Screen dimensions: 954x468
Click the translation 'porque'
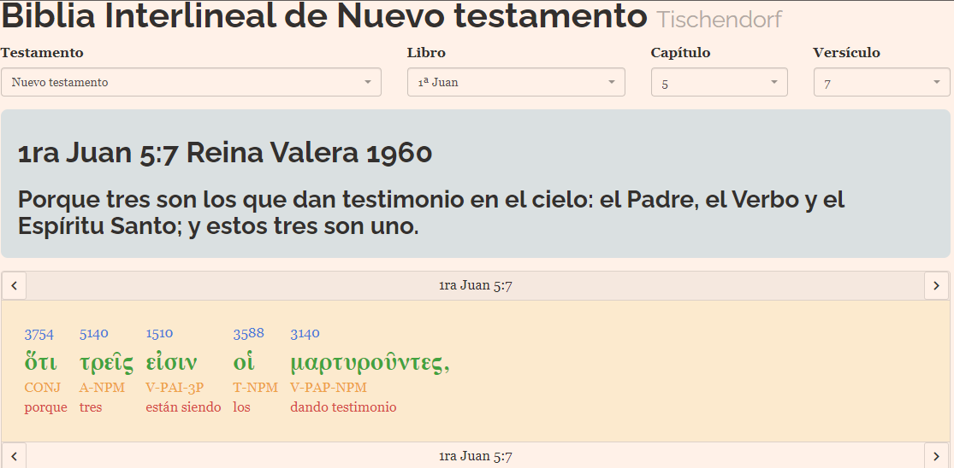45,407
